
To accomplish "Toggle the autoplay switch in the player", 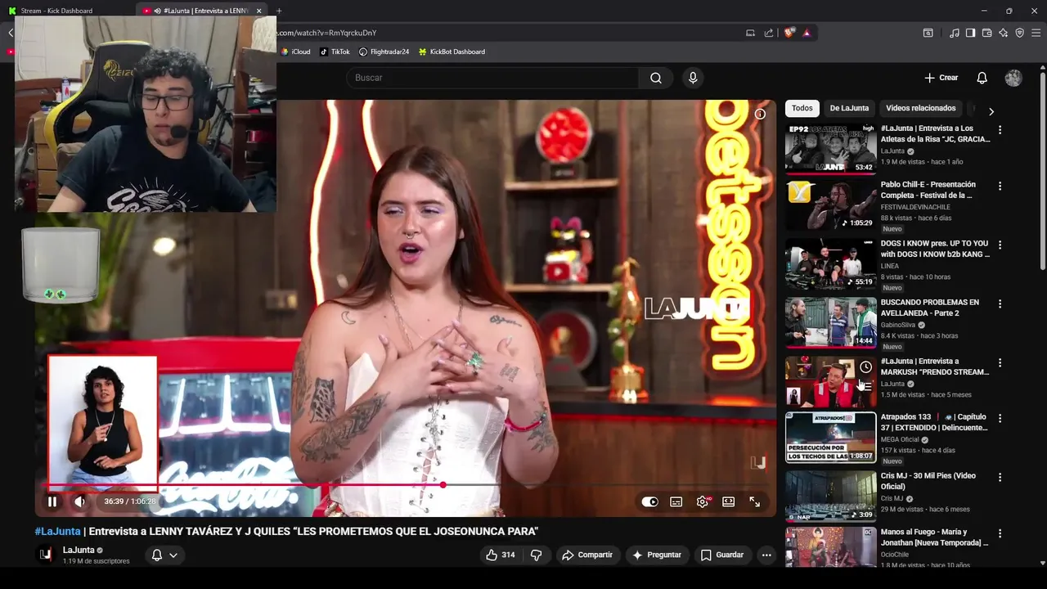I will 649,501.
